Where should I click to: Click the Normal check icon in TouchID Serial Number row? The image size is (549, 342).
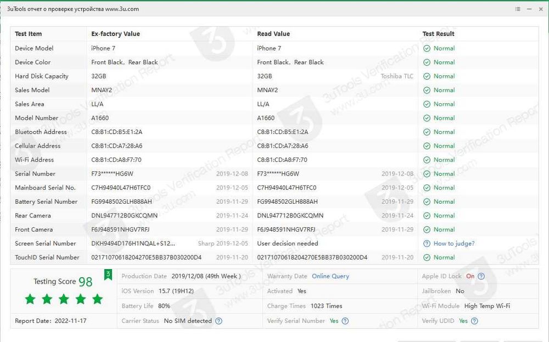coord(427,257)
